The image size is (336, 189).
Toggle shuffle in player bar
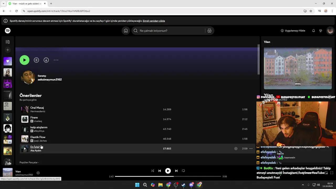pos(153,171)
